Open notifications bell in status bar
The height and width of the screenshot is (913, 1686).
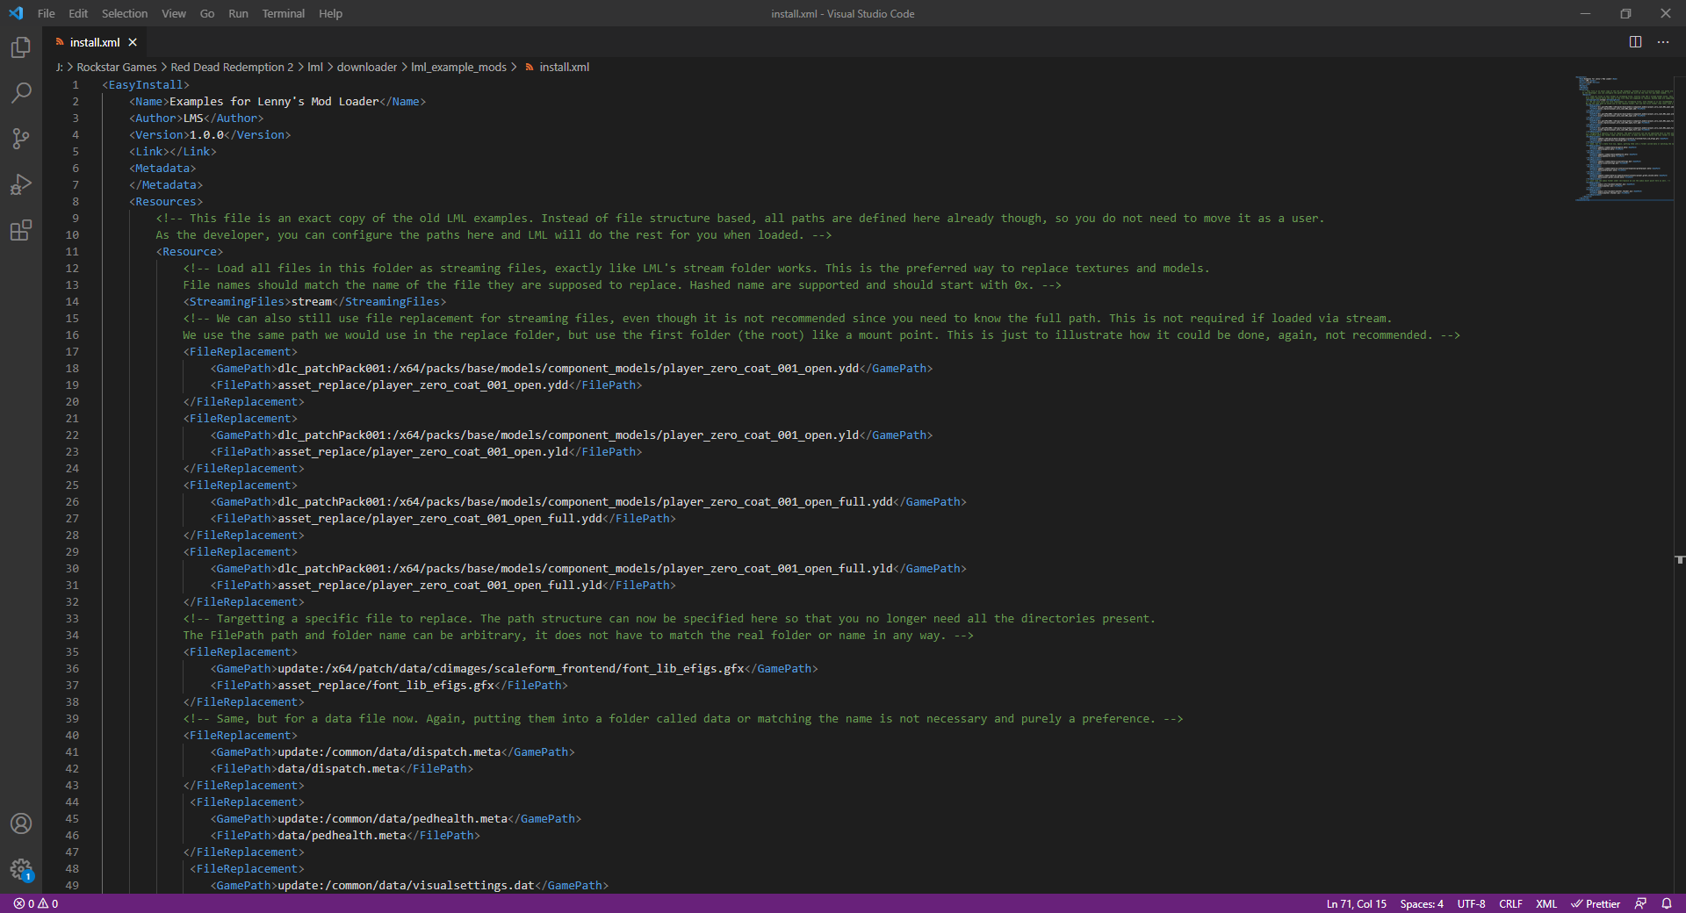click(x=1667, y=903)
